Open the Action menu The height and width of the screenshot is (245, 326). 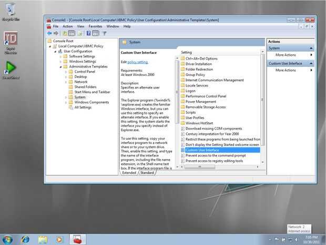coord(68,26)
